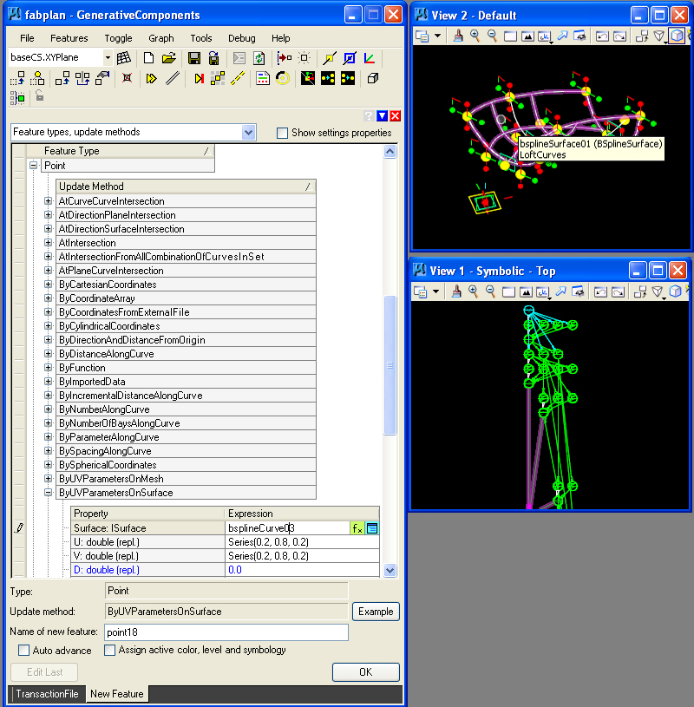Click the Fit View mountain icon in View 2
The width and height of the screenshot is (694, 707).
click(x=527, y=36)
